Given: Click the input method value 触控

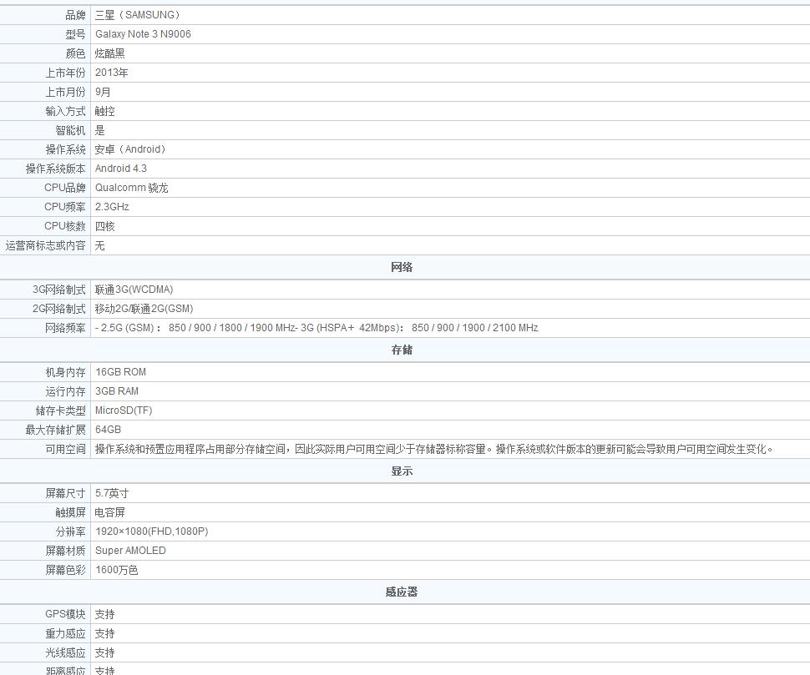Looking at the screenshot, I should point(105,111).
